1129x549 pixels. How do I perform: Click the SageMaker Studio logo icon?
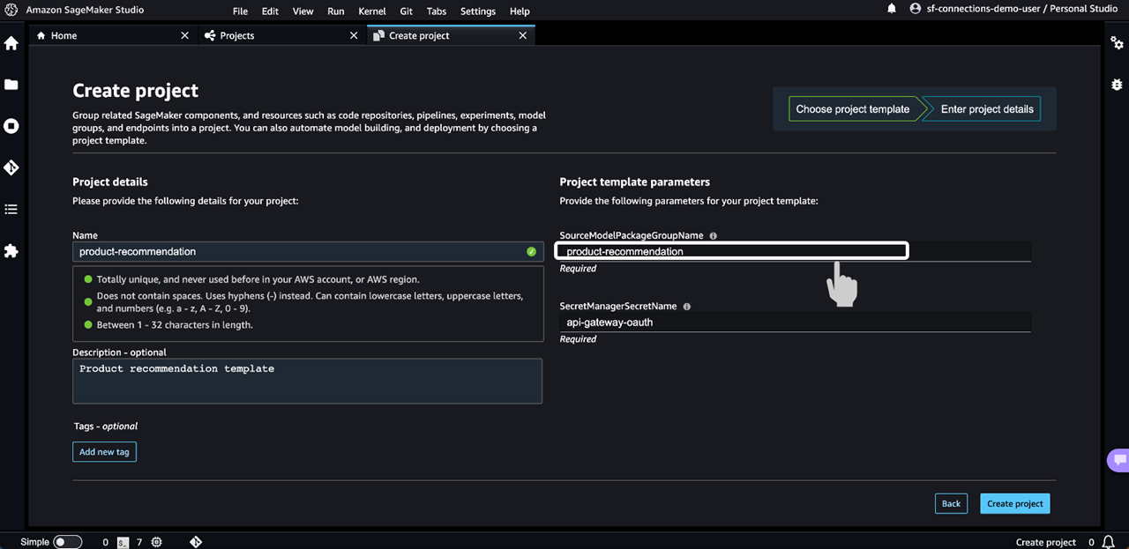(x=11, y=10)
